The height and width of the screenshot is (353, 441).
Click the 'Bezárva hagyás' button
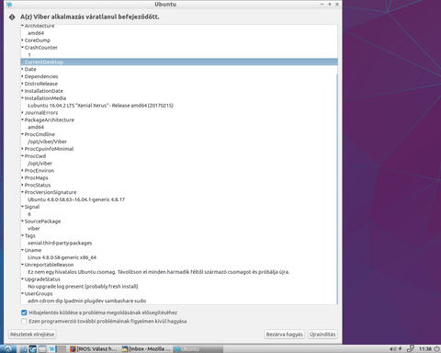coord(284,334)
